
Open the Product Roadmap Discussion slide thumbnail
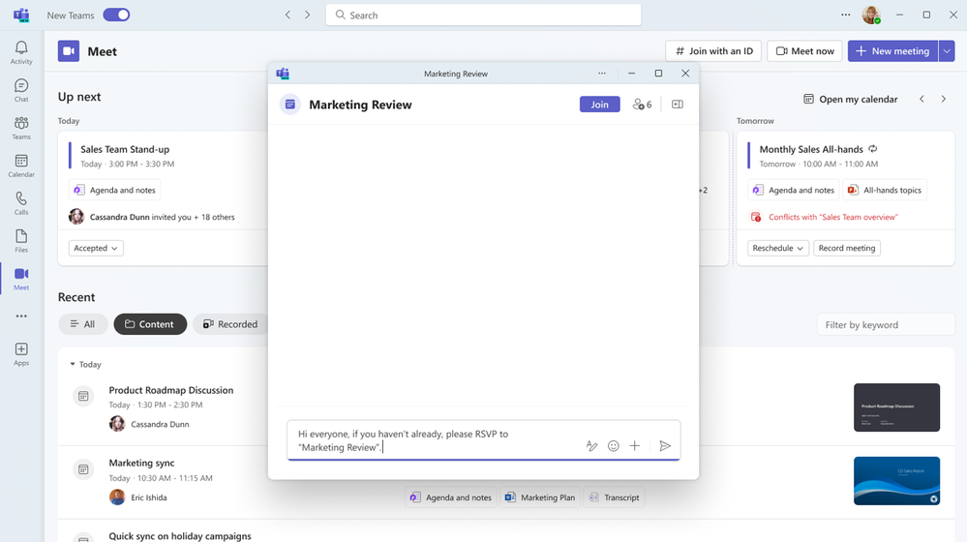pos(896,407)
